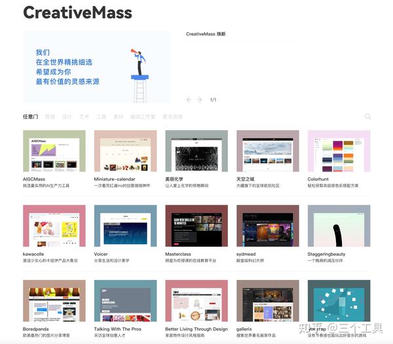Click the kawacolle title

[33, 254]
